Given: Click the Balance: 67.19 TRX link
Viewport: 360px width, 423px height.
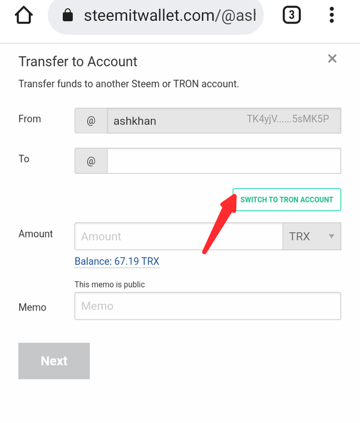Looking at the screenshot, I should tap(117, 262).
